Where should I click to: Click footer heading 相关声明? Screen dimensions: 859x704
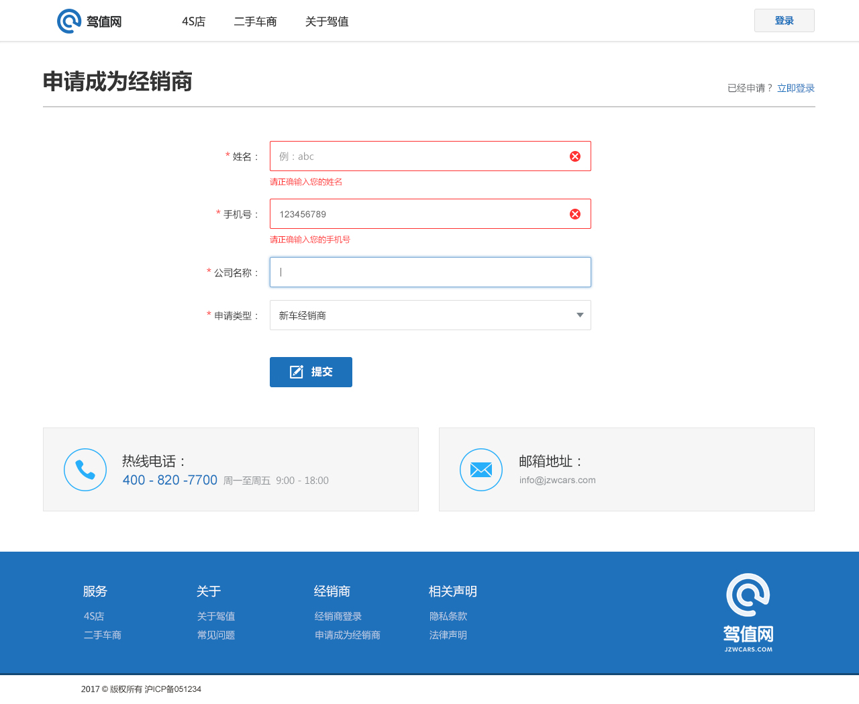tap(453, 591)
